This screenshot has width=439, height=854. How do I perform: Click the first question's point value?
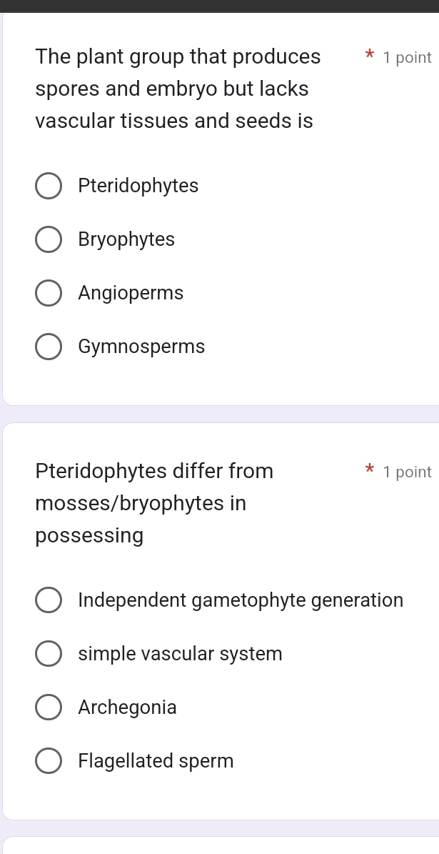coord(408,57)
